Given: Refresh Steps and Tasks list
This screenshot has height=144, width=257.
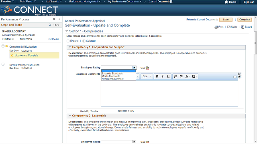Looking at the screenshot, I should [x=50, y=25].
